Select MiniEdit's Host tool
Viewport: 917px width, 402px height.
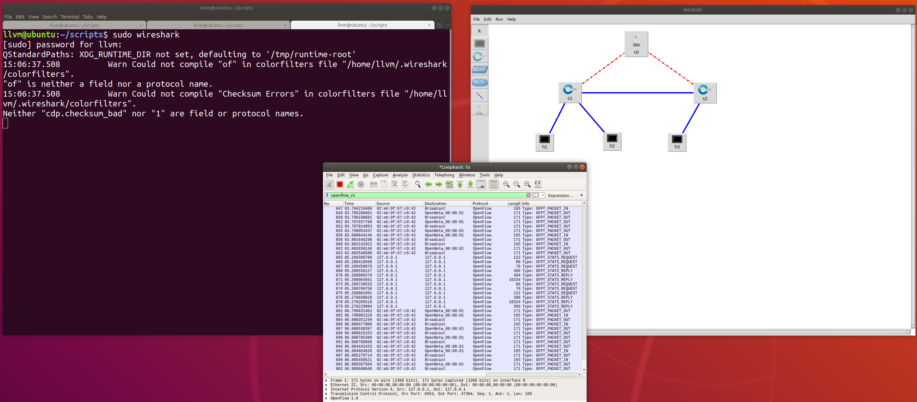tap(479, 44)
